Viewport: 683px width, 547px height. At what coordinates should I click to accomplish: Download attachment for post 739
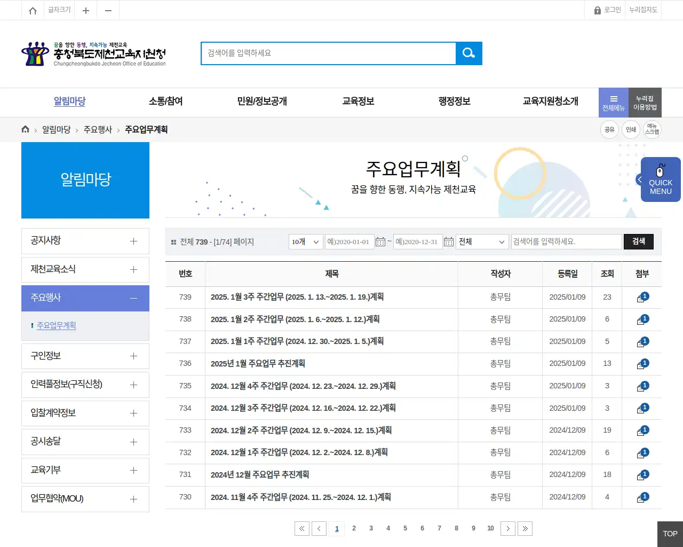642,298
